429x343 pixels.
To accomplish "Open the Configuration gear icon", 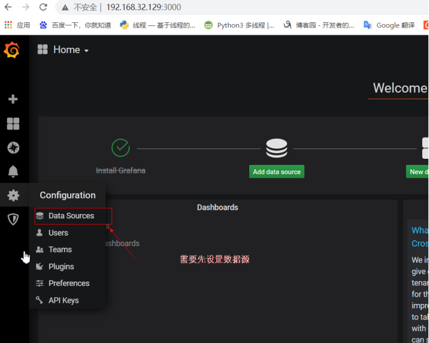I will click(x=13, y=195).
